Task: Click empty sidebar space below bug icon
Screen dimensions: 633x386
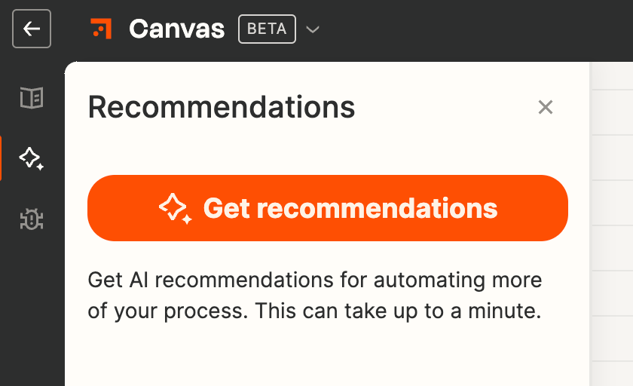Action: coord(32,317)
